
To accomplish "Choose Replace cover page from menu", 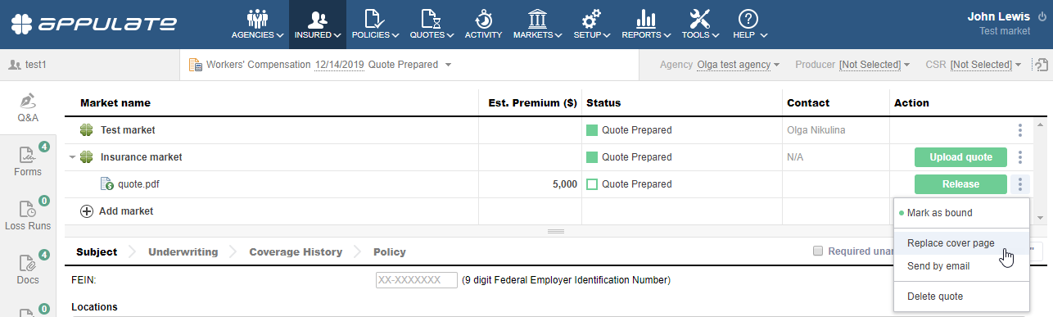I will [951, 243].
